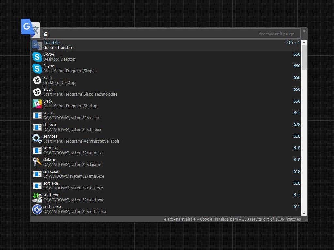Click the Slack icon for the Slack Technologies entry

click(x=37, y=92)
